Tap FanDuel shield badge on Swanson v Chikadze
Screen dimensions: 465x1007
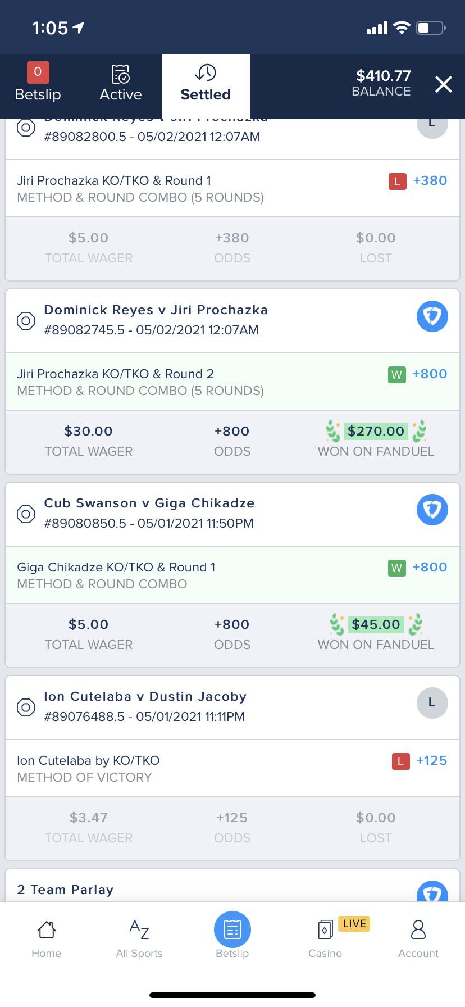point(432,510)
